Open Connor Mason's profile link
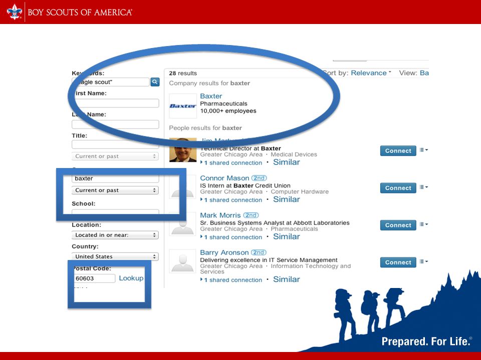The height and width of the screenshot is (360, 481). click(224, 178)
